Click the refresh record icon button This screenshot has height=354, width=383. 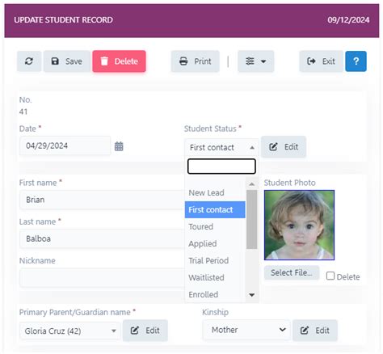tap(29, 61)
